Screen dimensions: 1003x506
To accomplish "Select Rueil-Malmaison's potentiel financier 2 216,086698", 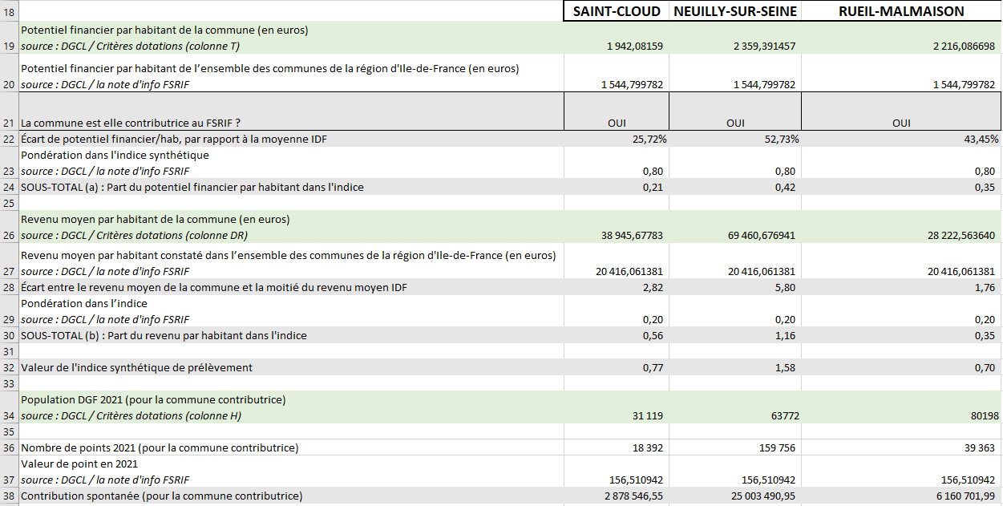I will tap(901, 46).
